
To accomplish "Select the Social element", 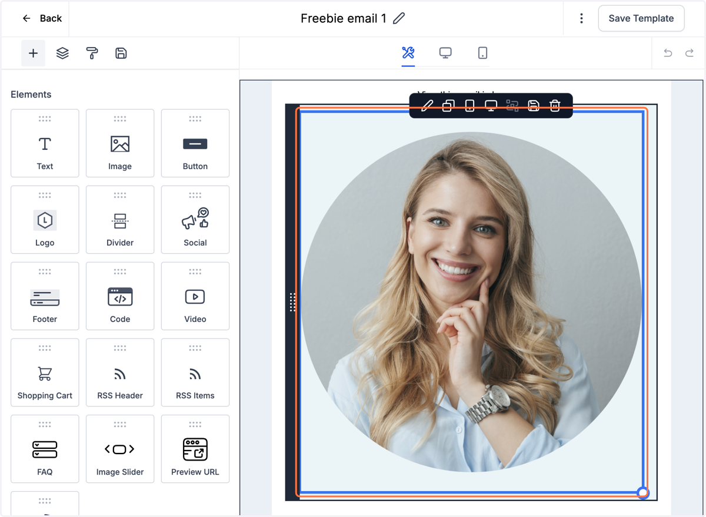I will click(x=195, y=220).
